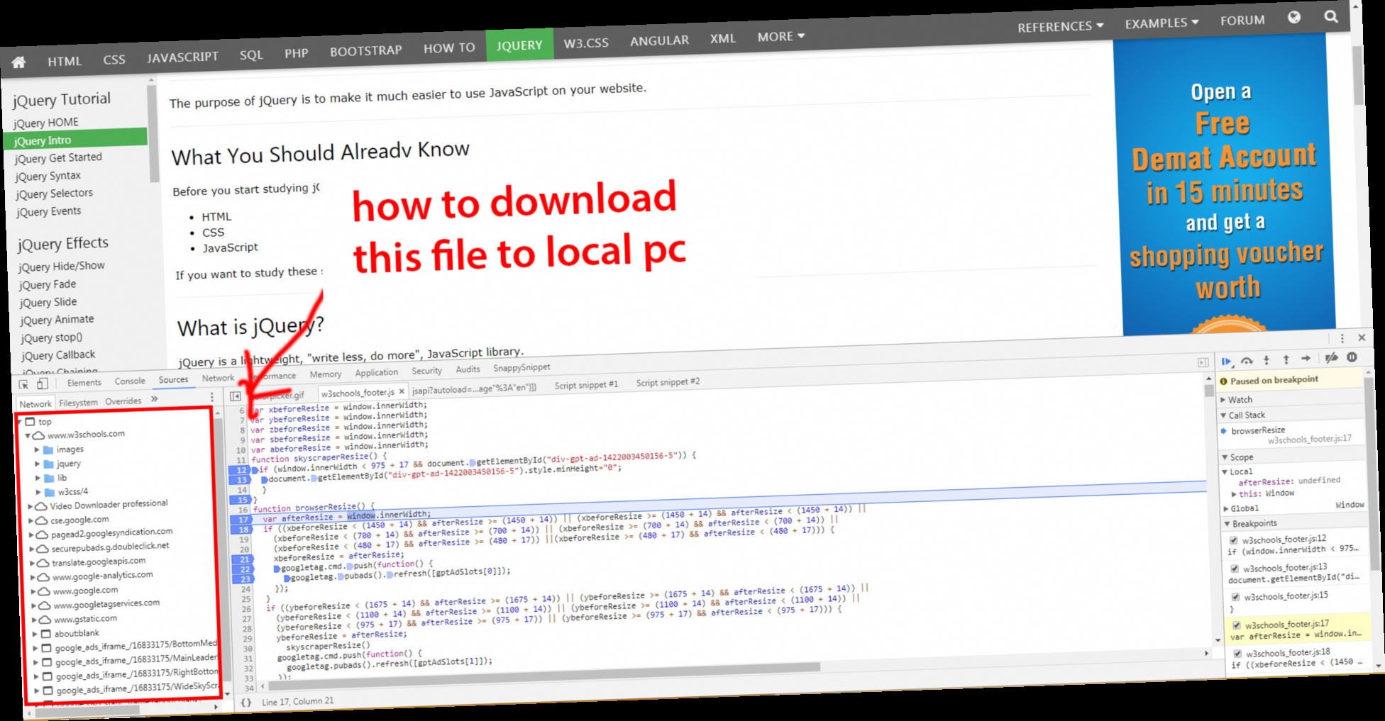Expand the Global scope entry
Image resolution: width=1385 pixels, height=721 pixels.
(1226, 509)
